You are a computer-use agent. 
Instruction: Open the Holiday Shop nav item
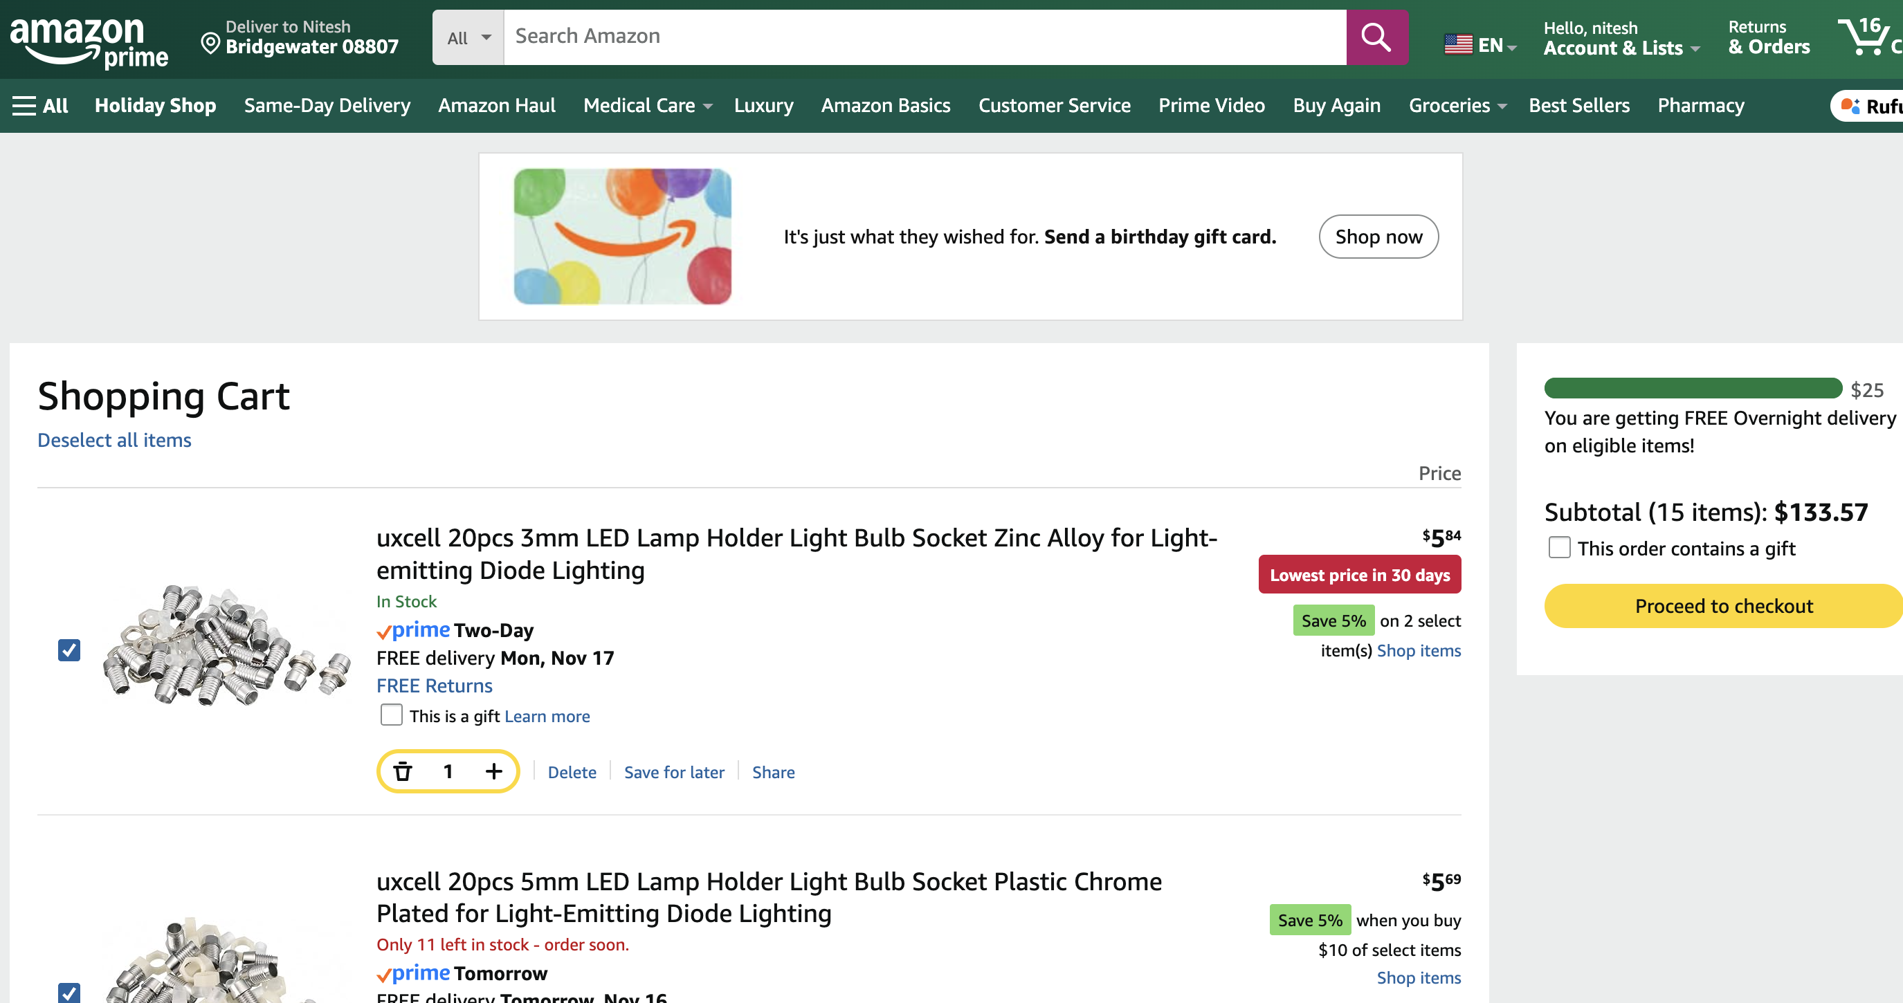(155, 106)
